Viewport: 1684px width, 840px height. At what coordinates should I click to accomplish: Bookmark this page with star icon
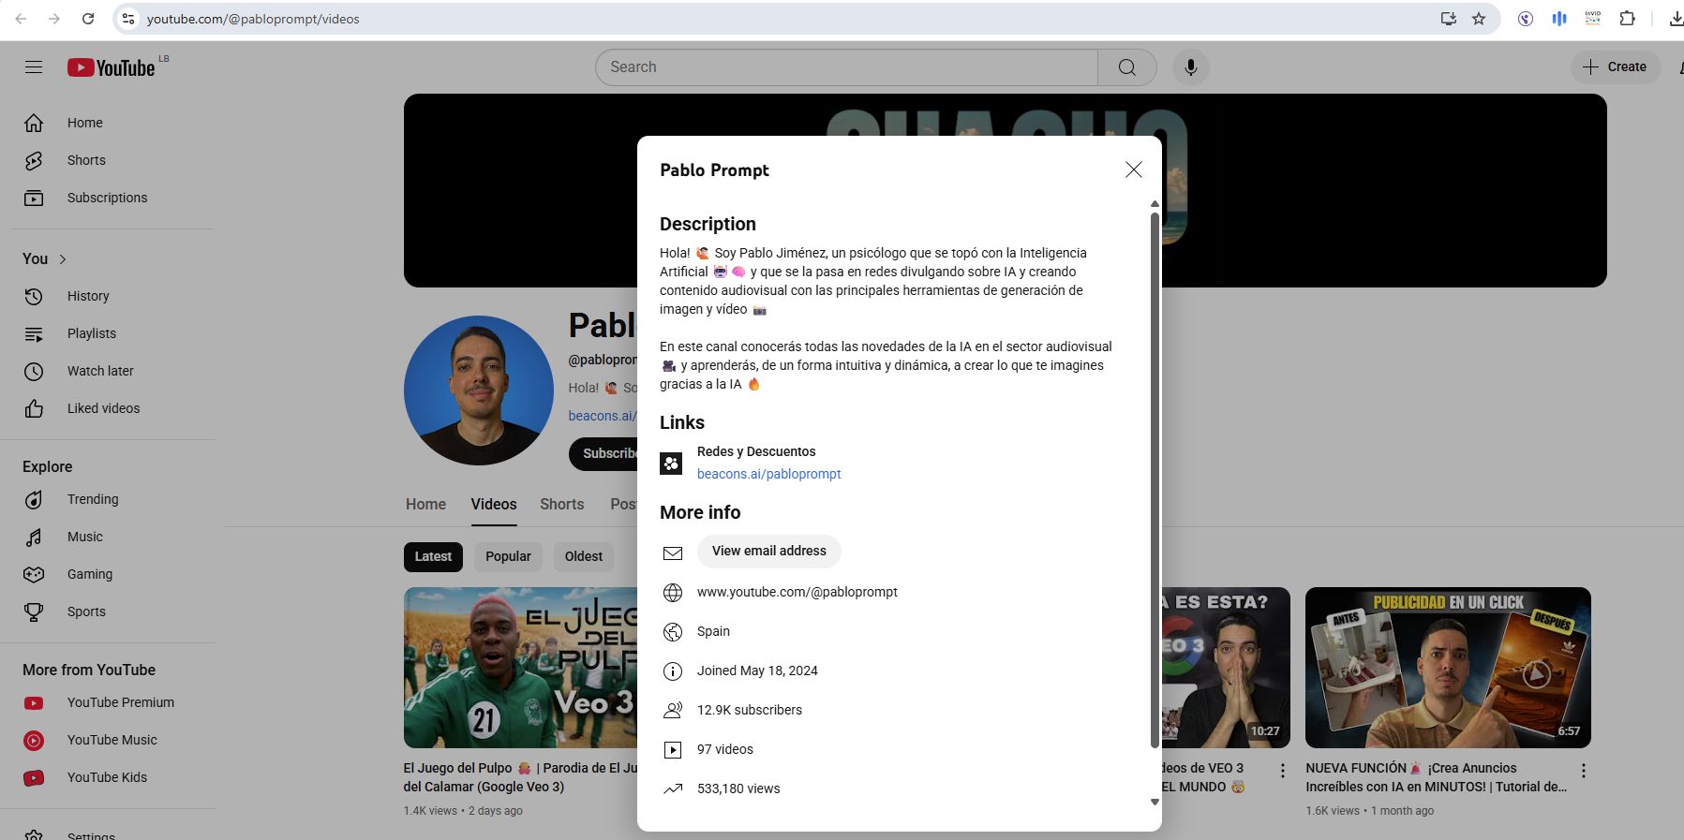point(1479,19)
